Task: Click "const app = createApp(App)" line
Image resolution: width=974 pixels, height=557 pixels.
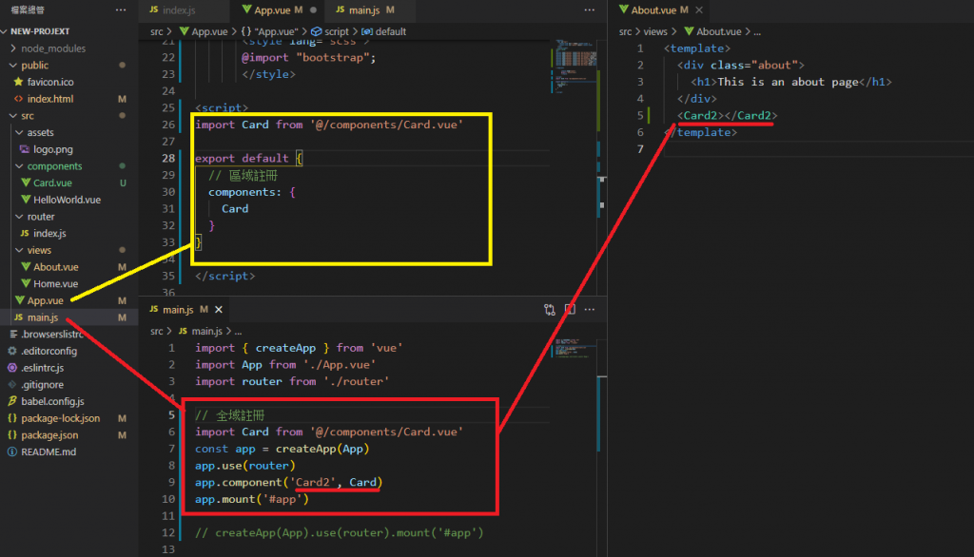Action: click(x=282, y=449)
